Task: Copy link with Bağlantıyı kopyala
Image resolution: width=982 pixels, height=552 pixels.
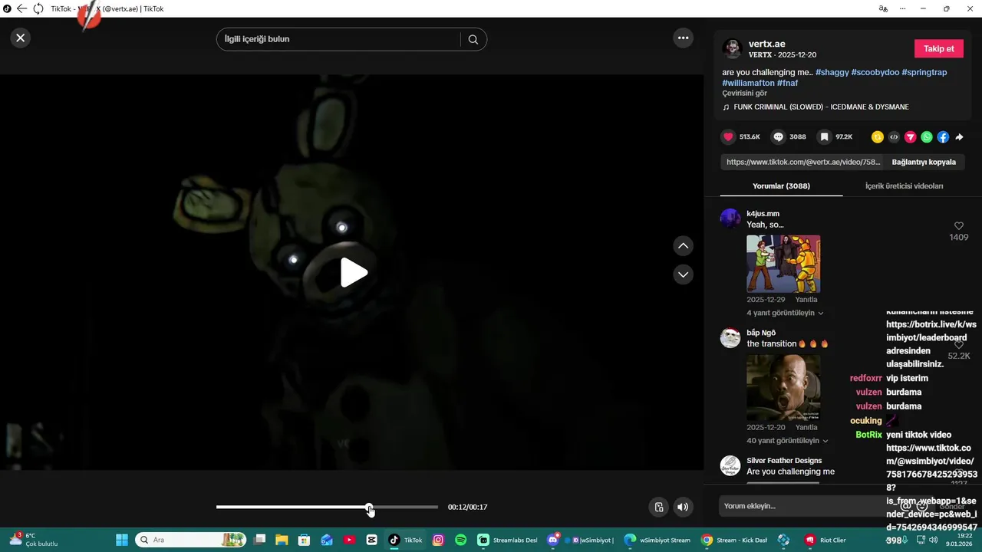Action: coord(924,163)
